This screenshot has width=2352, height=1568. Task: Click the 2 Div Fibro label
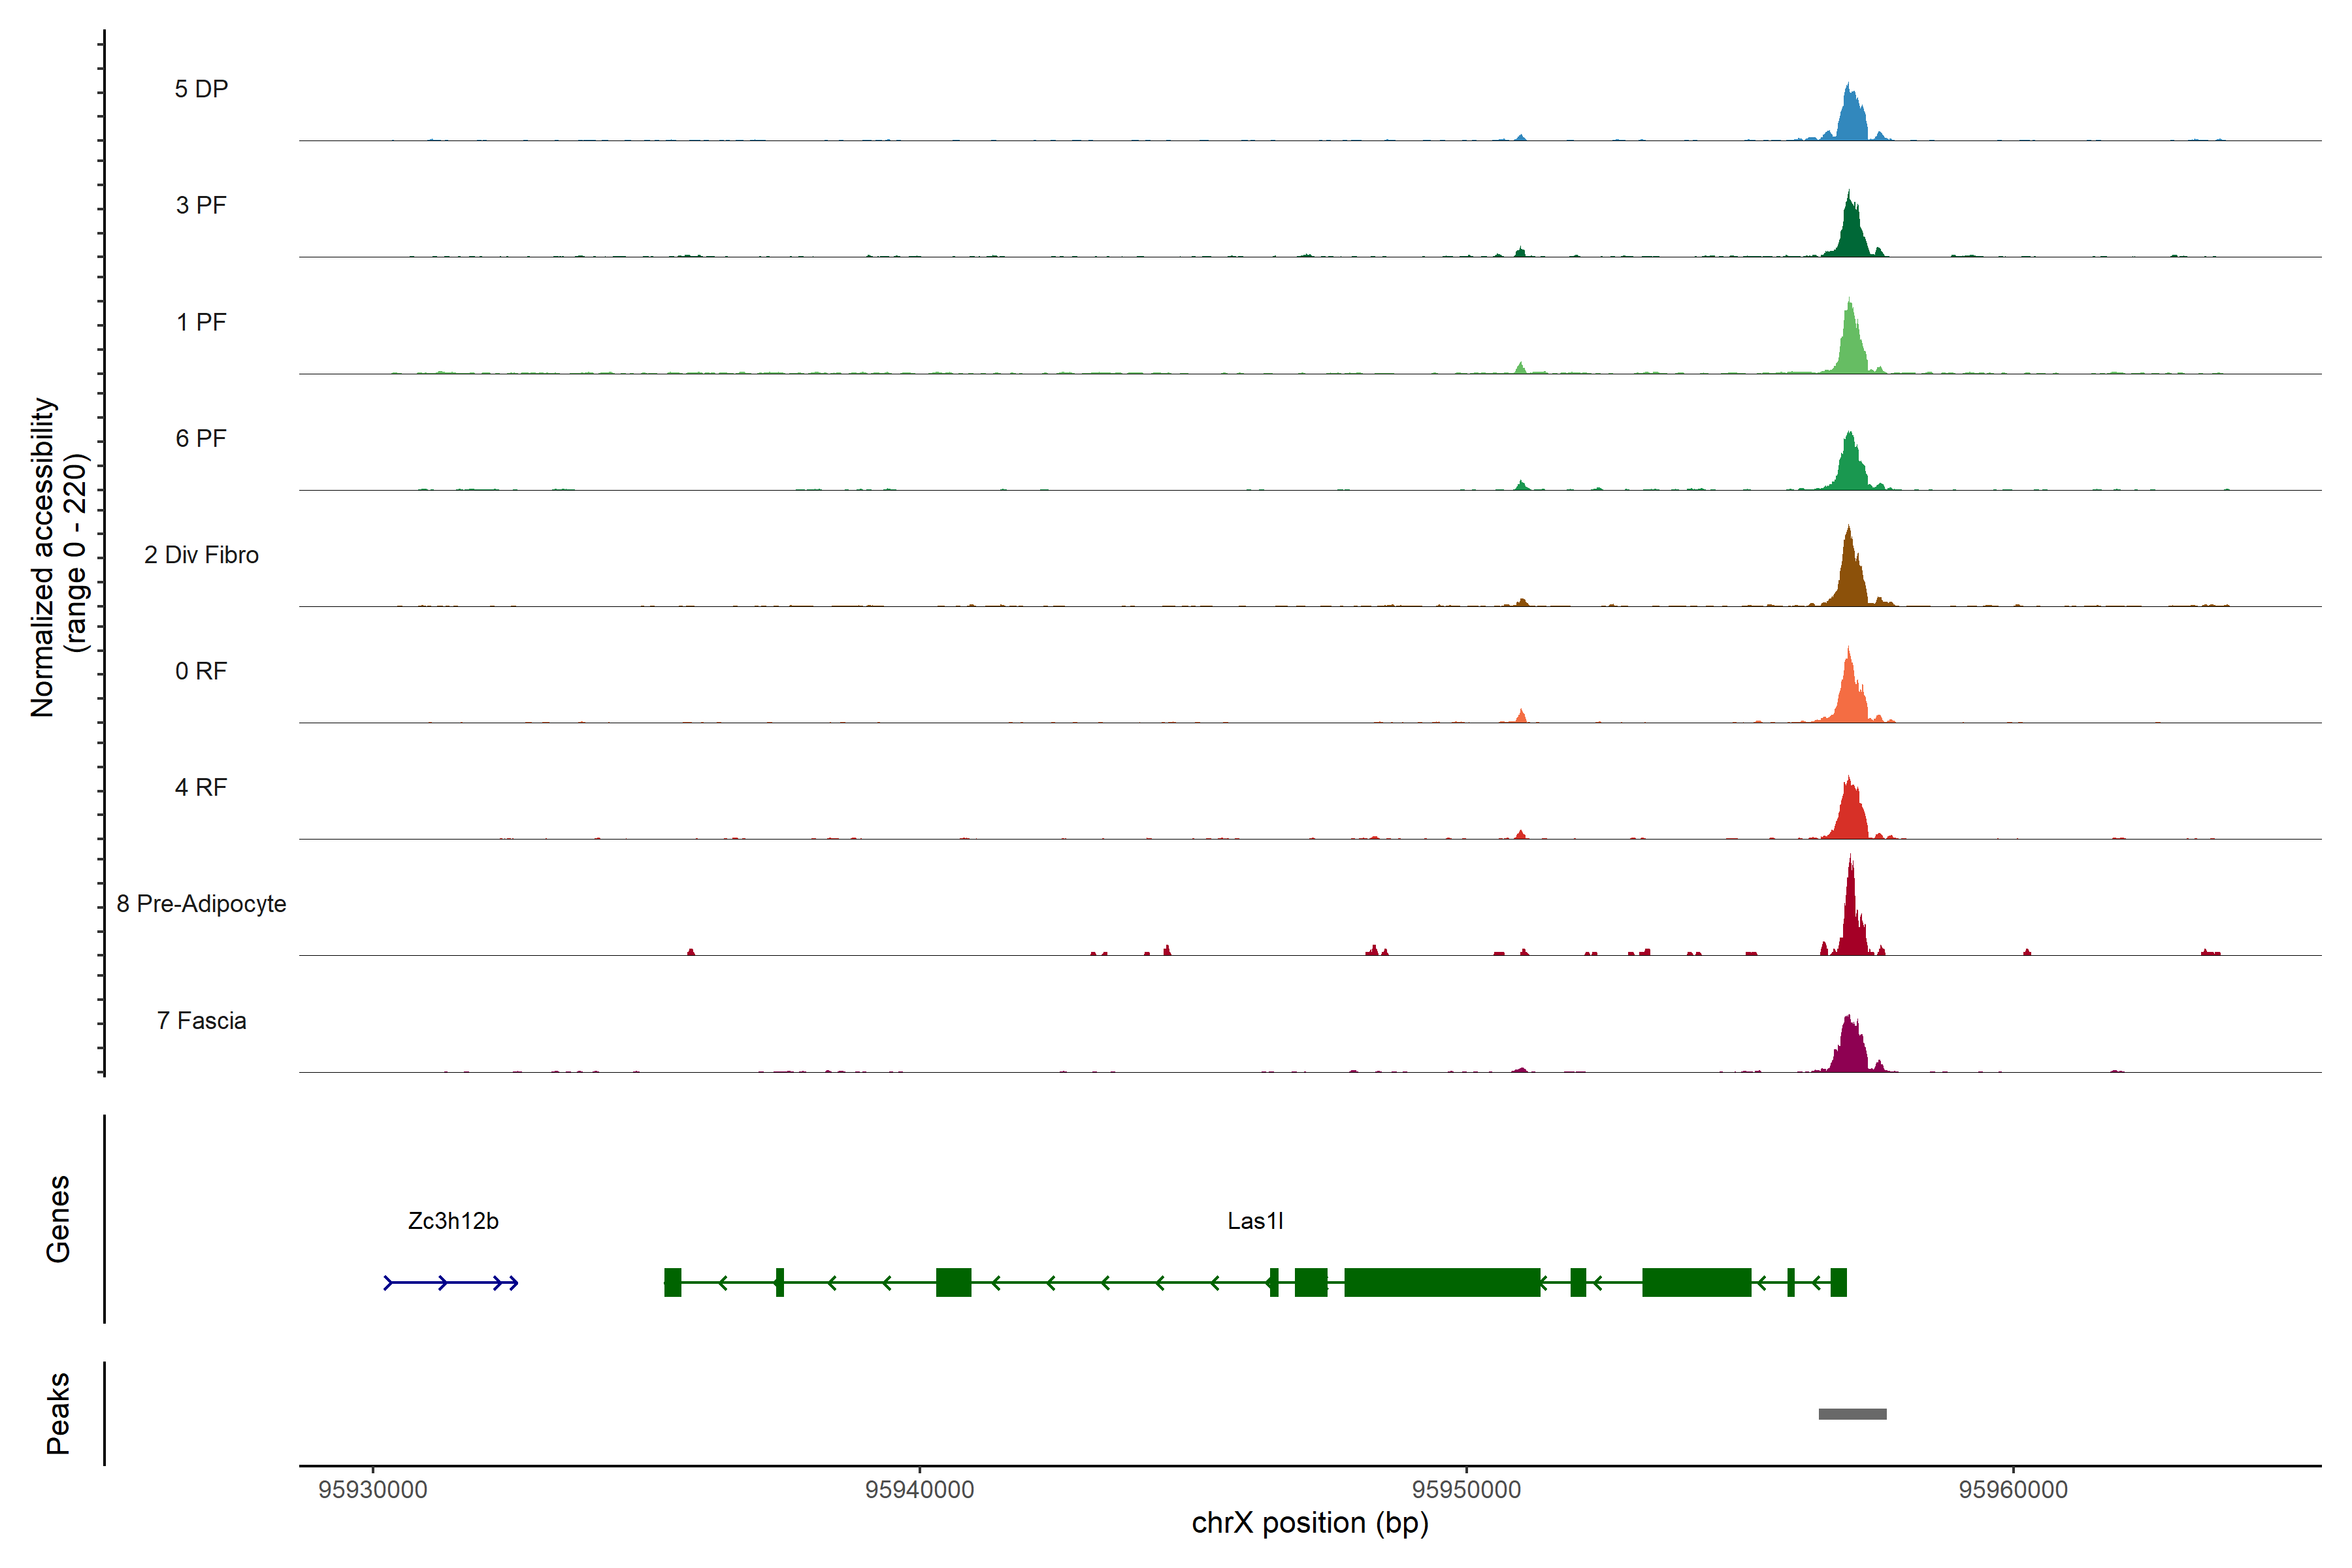coord(201,555)
